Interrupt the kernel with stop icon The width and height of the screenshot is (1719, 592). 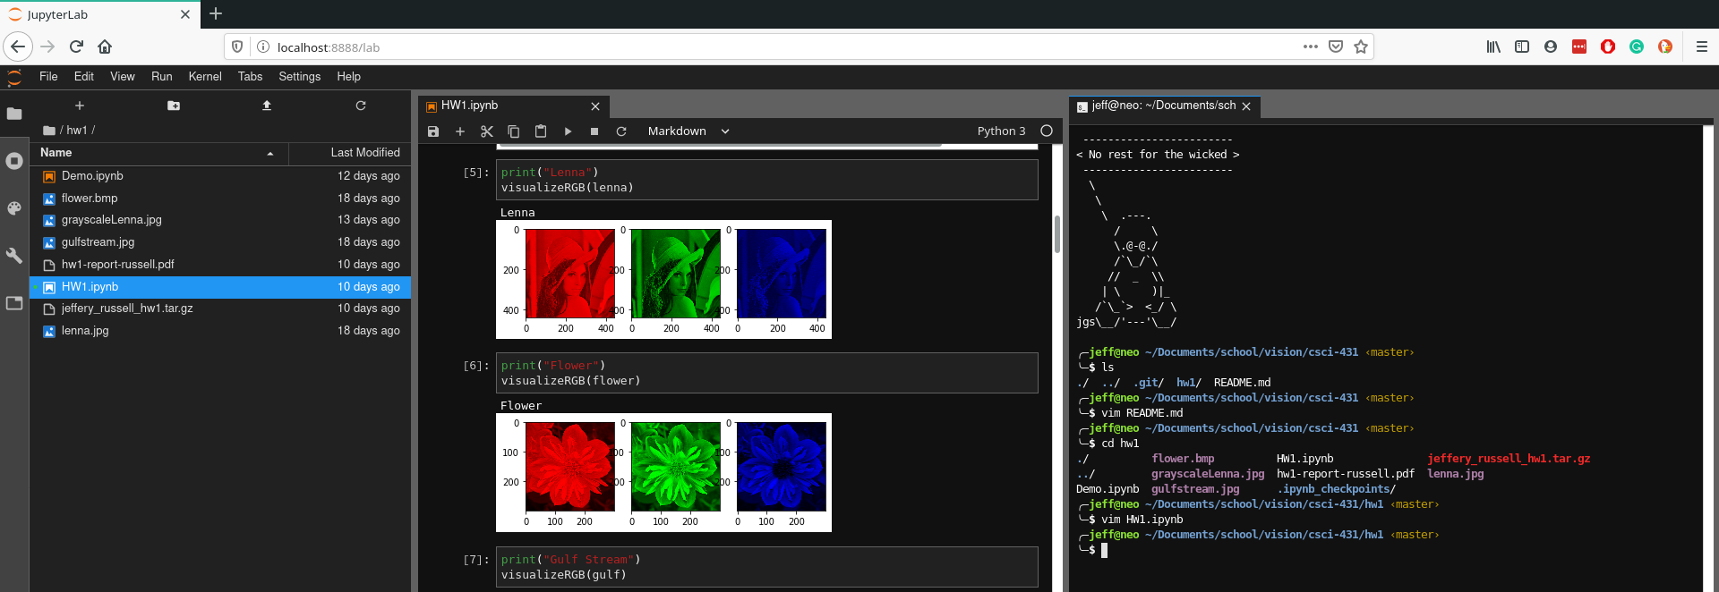[x=594, y=131]
